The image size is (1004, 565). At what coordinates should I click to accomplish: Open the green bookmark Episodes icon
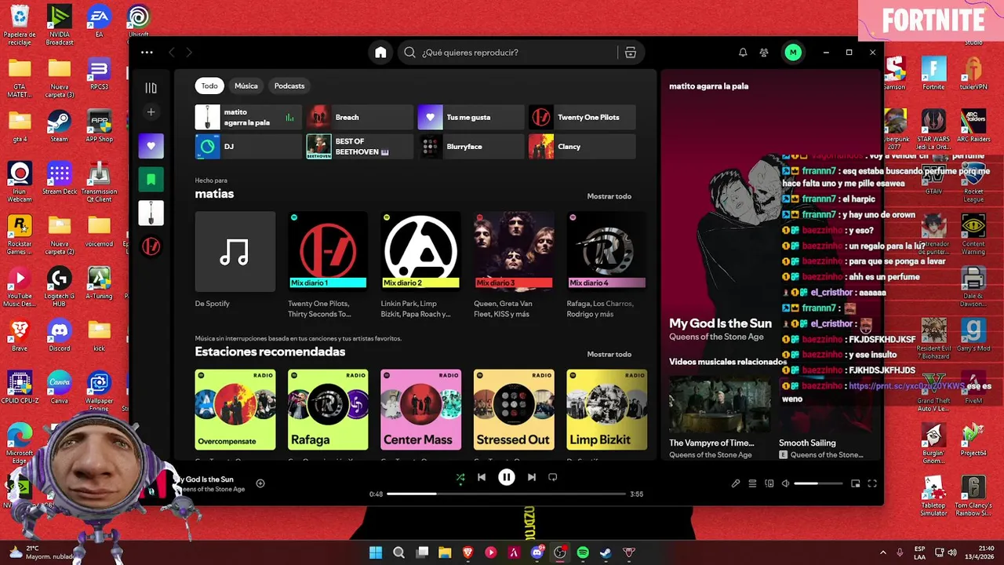click(151, 180)
